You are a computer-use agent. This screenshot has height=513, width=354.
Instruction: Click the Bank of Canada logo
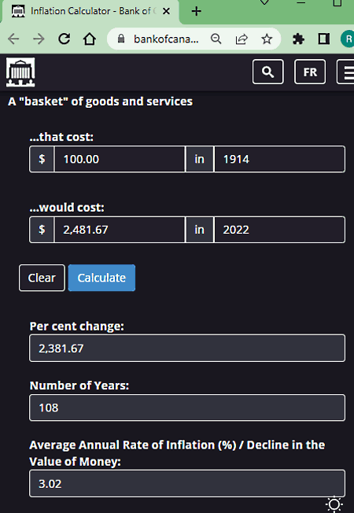pyautogui.click(x=20, y=72)
